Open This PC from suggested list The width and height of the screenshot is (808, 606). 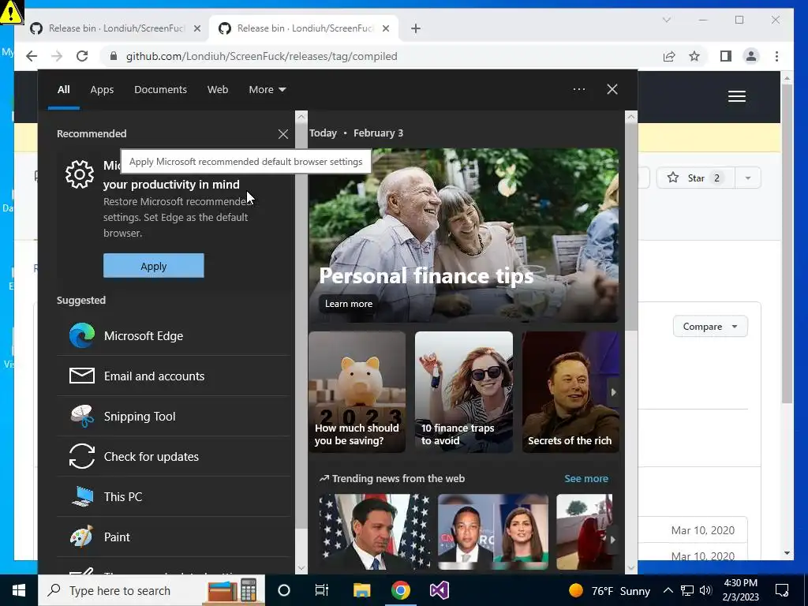pyautogui.click(x=173, y=496)
